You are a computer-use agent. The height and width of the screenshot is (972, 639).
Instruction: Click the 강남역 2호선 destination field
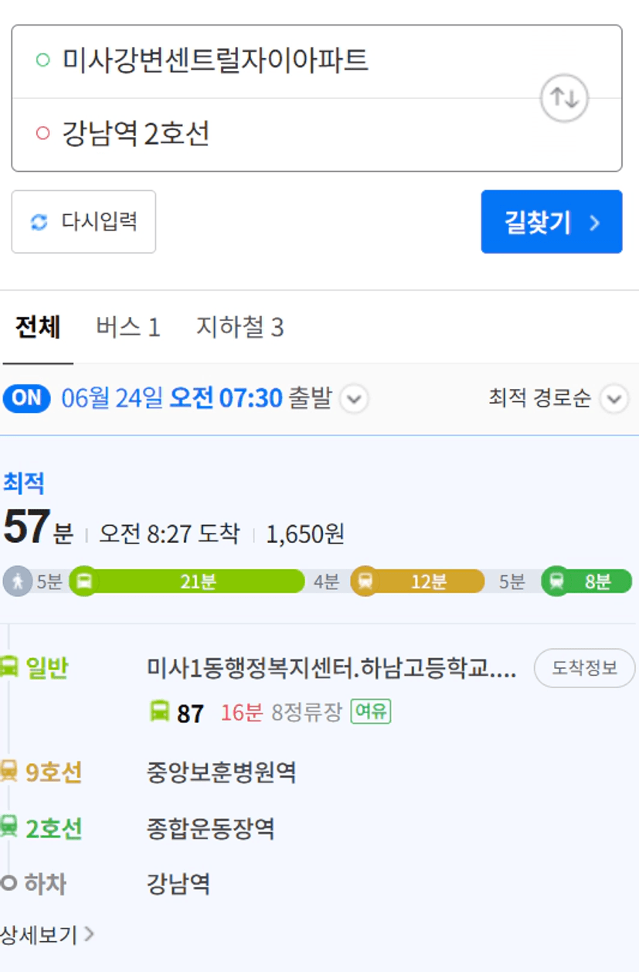(317, 135)
